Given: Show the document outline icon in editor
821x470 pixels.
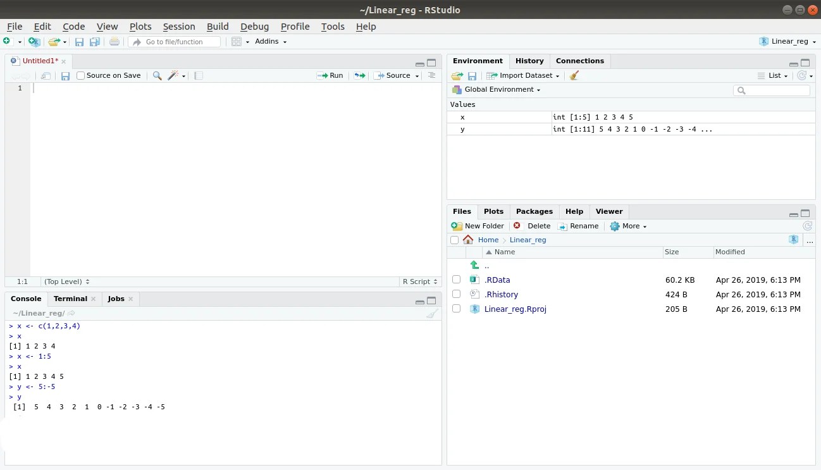Looking at the screenshot, I should [x=432, y=75].
